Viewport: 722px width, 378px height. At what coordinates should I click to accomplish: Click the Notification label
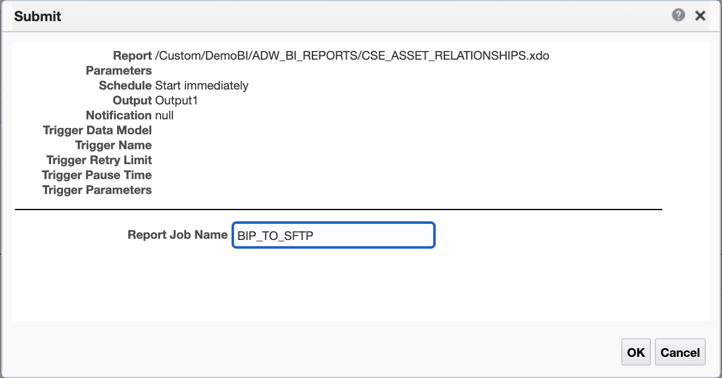pyautogui.click(x=118, y=116)
